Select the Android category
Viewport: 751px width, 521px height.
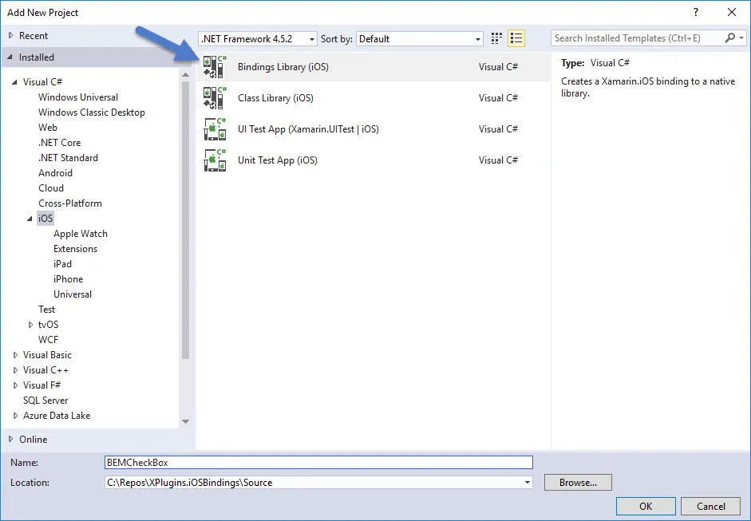click(56, 173)
